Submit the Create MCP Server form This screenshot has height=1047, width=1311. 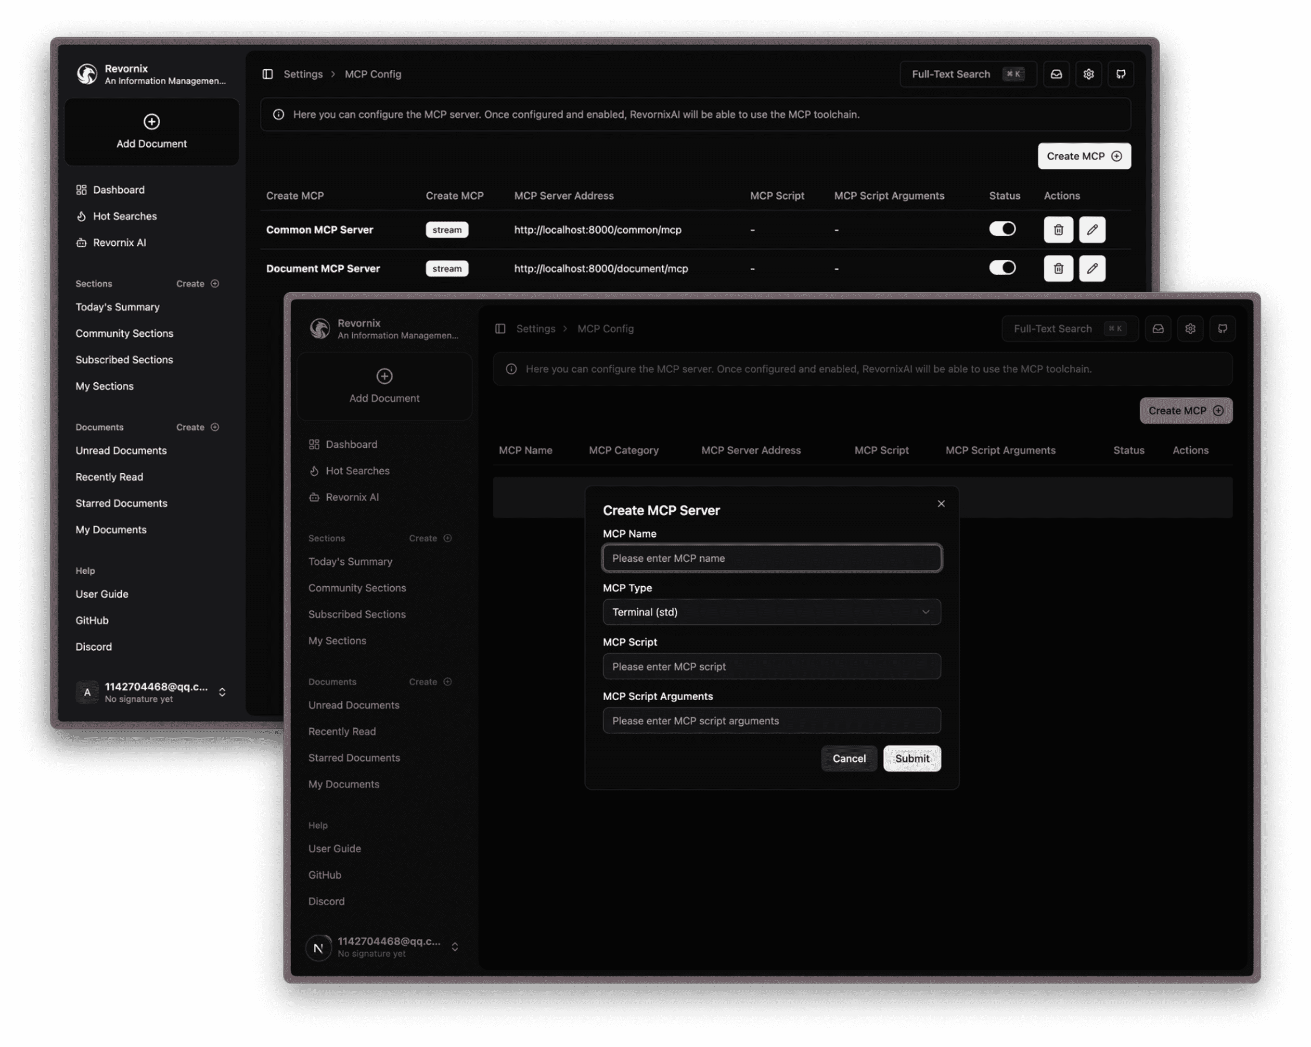[x=912, y=758]
